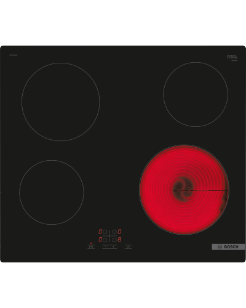Tap the minus heat setting key
This screenshot has height=308, width=246.
pyautogui.click(x=106, y=247)
